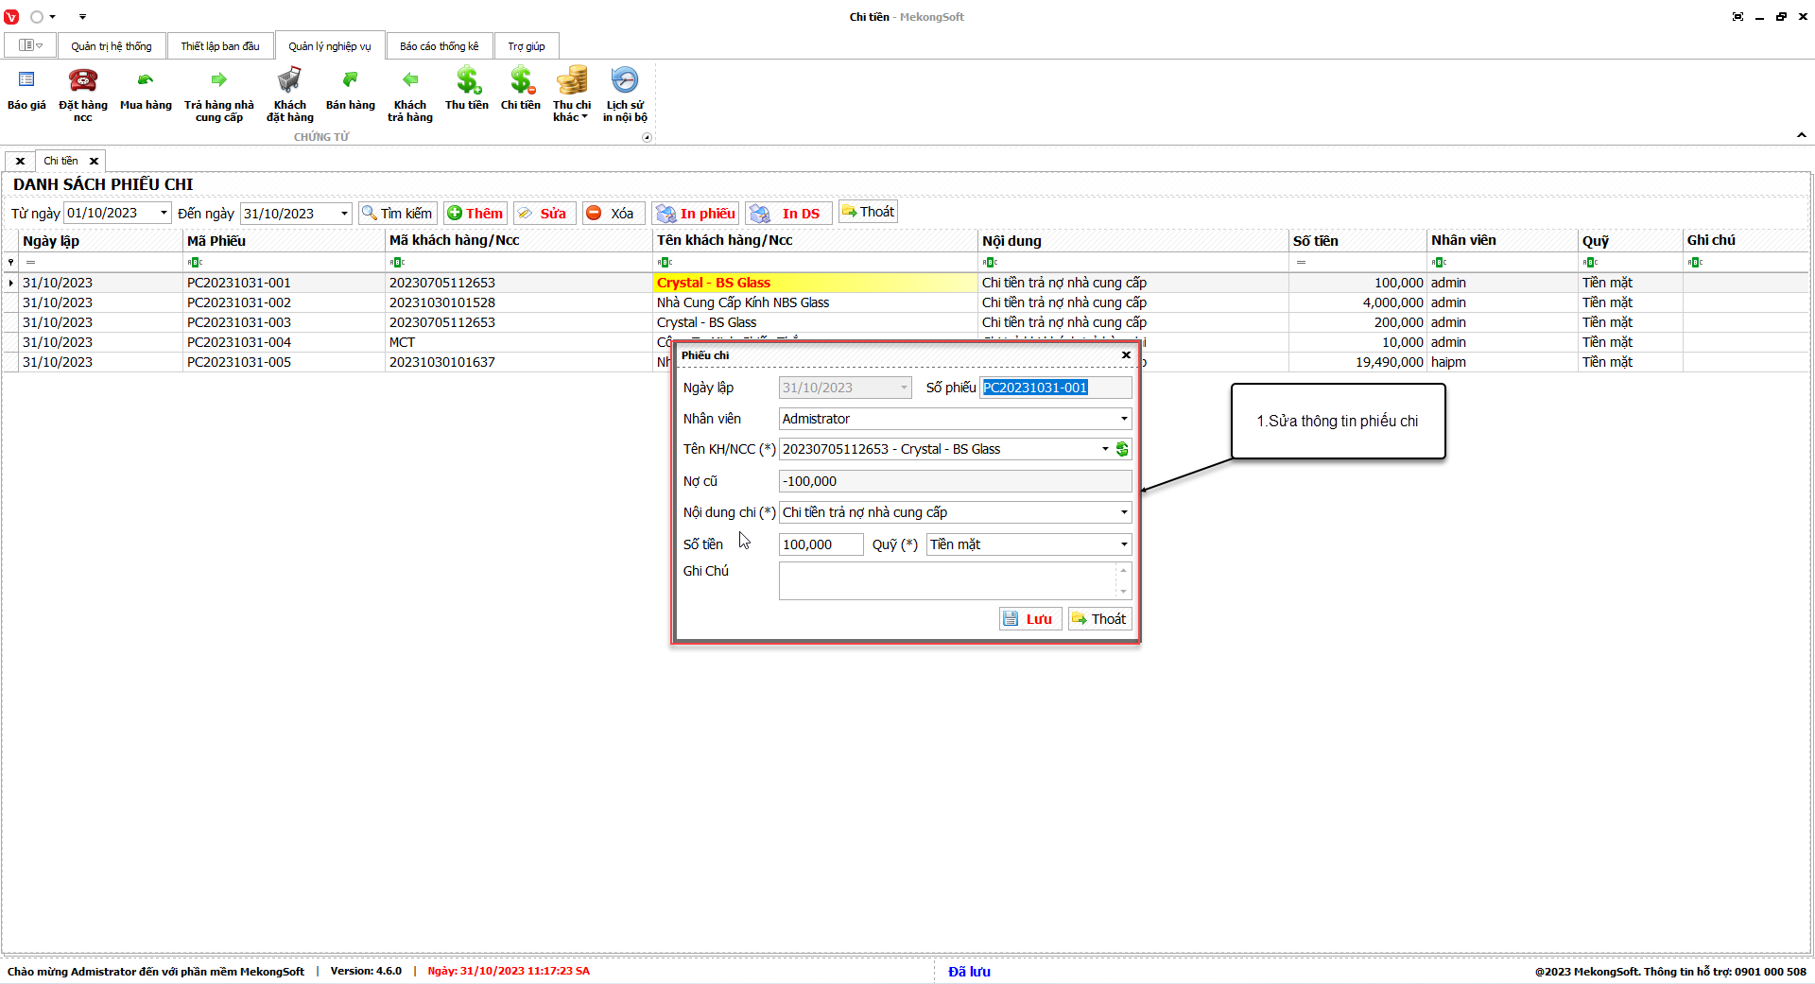Viewport: 1815px width, 984px height.
Task: Click the Số tiền field in dialog
Action: (821, 544)
